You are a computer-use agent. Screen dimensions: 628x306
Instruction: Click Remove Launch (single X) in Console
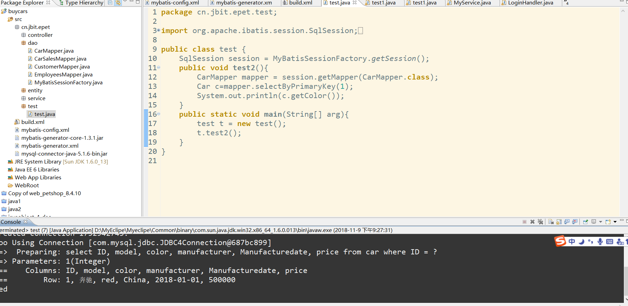coord(532,222)
